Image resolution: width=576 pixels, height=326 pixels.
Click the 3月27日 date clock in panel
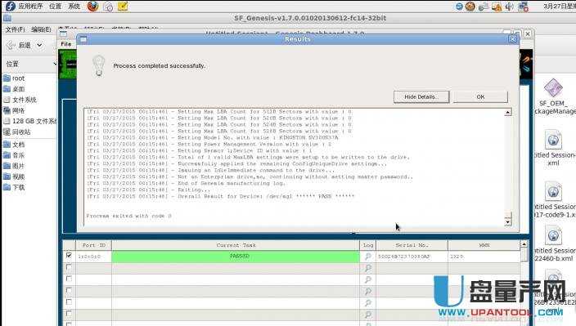559,7
